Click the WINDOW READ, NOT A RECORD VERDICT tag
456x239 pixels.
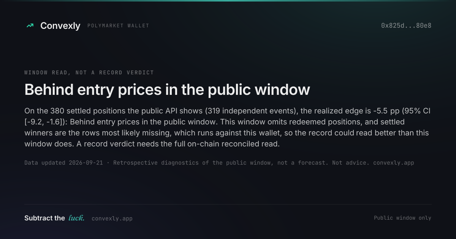89,72
